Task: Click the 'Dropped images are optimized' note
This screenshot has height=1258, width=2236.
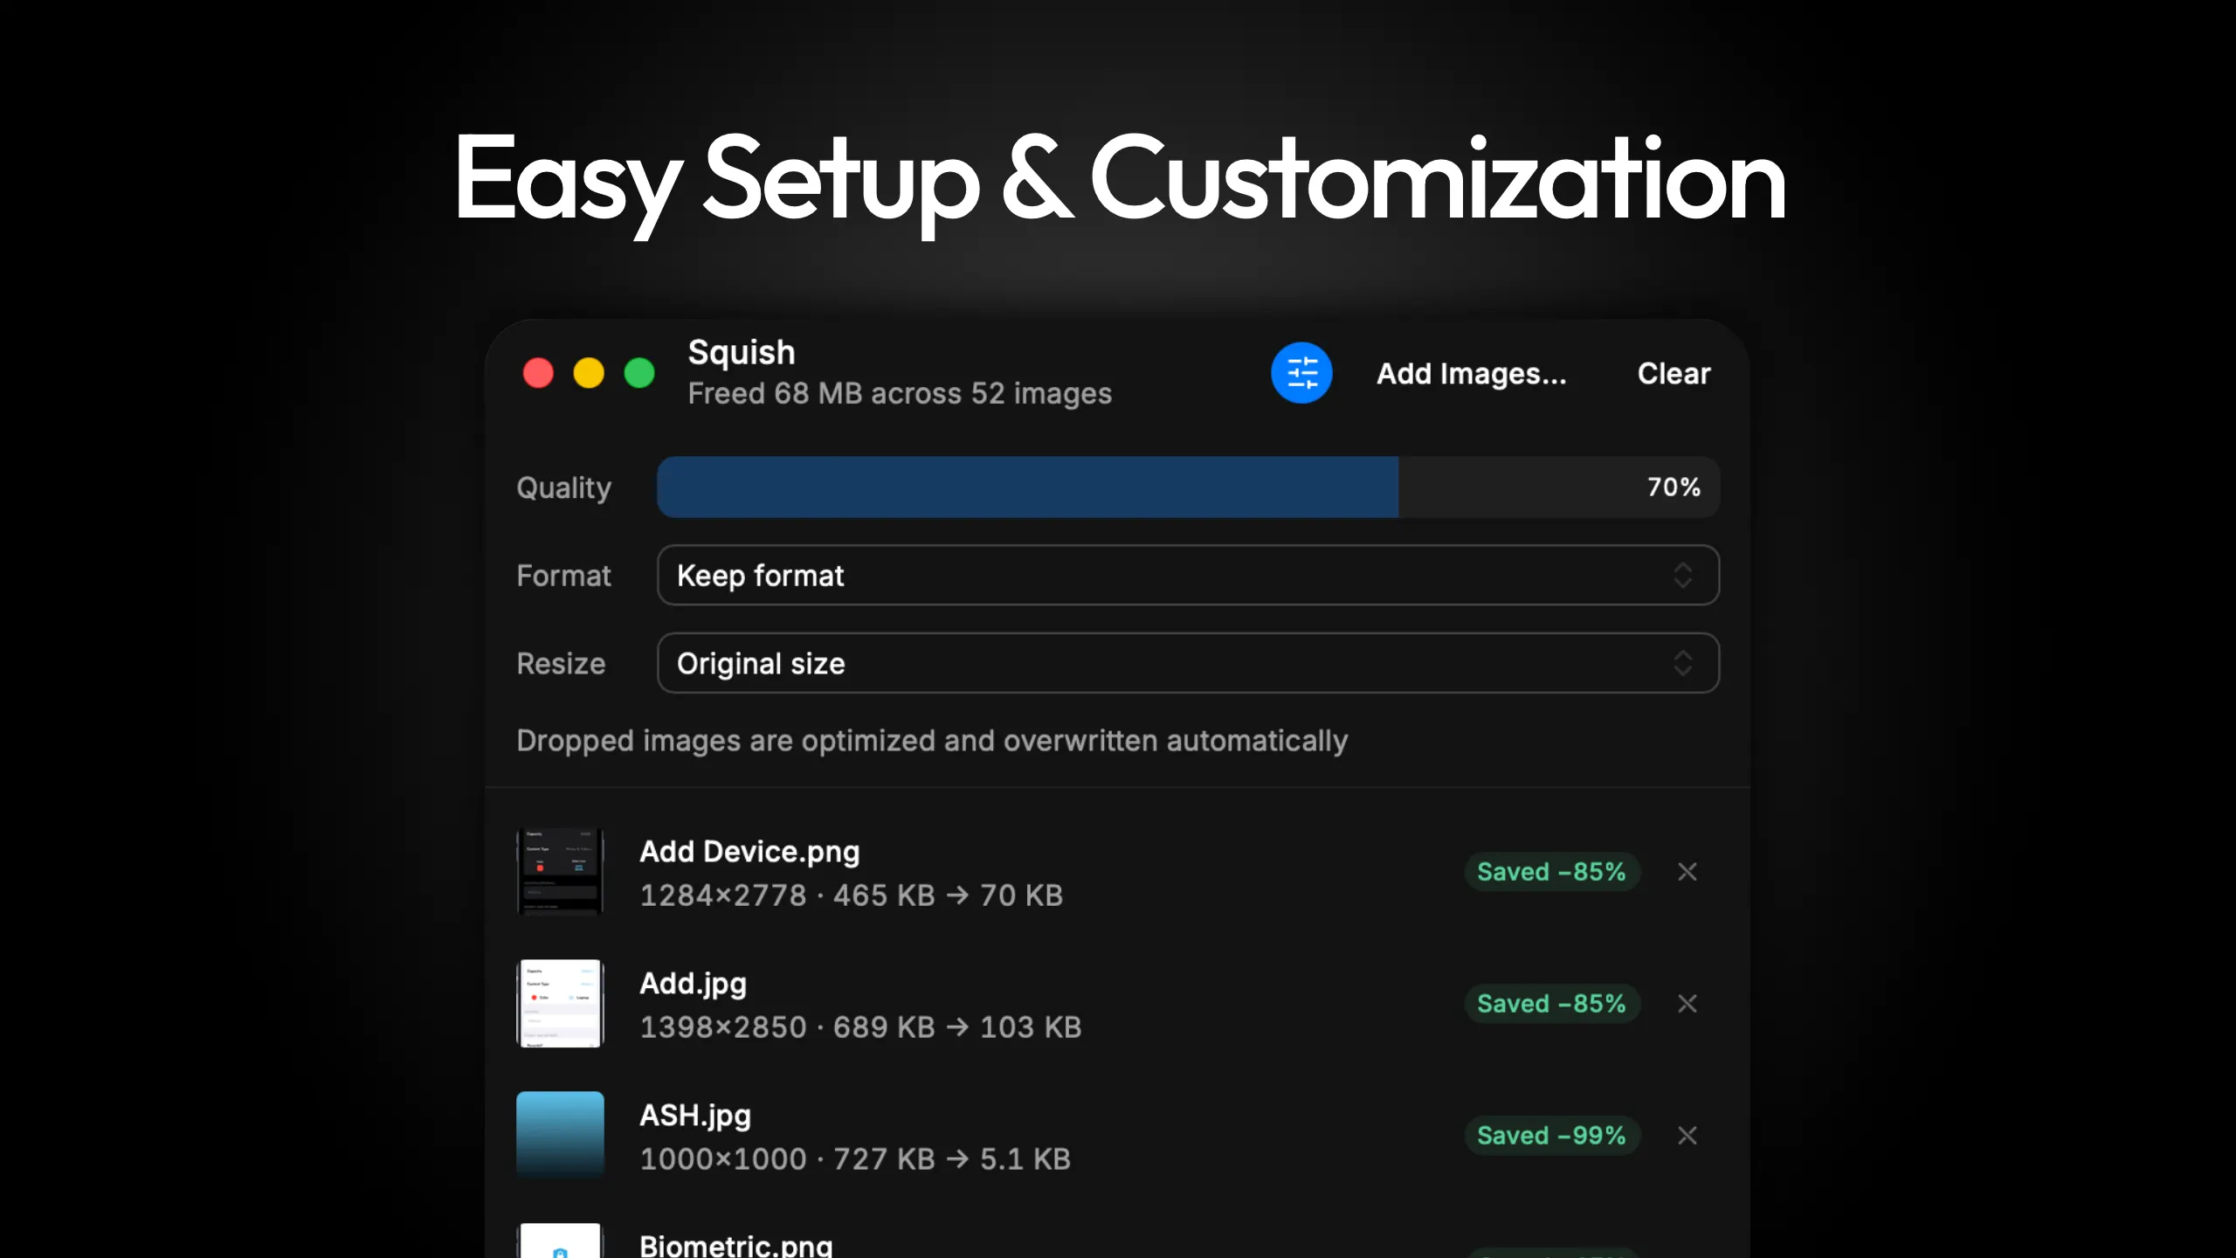Action: pyautogui.click(x=932, y=741)
